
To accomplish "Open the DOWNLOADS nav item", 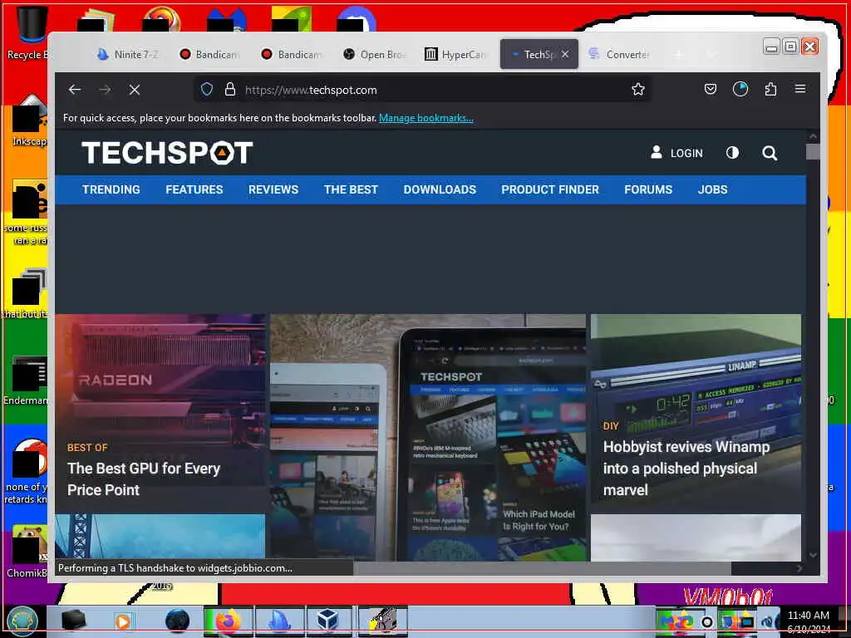I will pos(440,189).
